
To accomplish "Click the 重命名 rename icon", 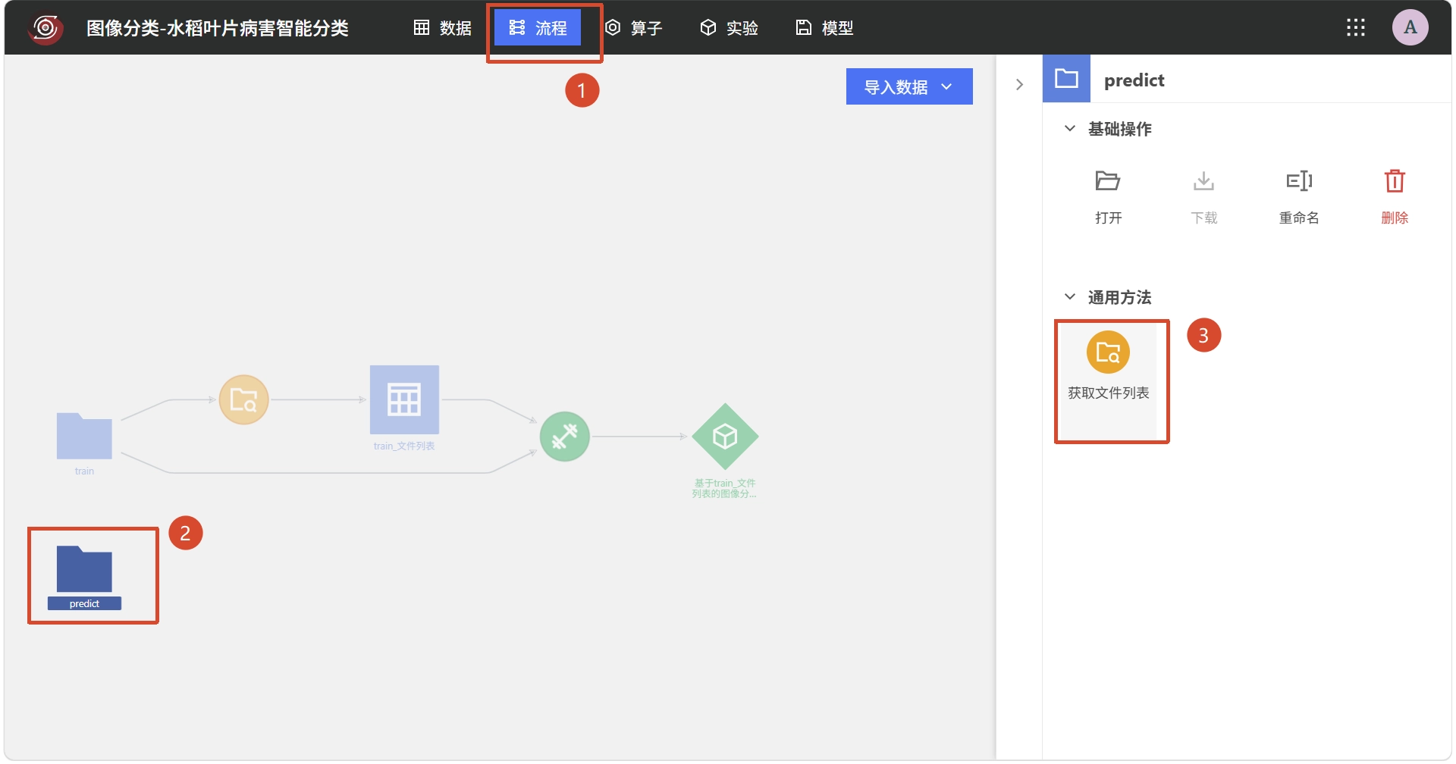I will (x=1299, y=181).
